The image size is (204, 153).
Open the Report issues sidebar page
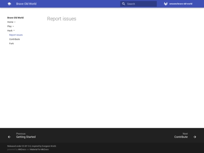(16, 35)
